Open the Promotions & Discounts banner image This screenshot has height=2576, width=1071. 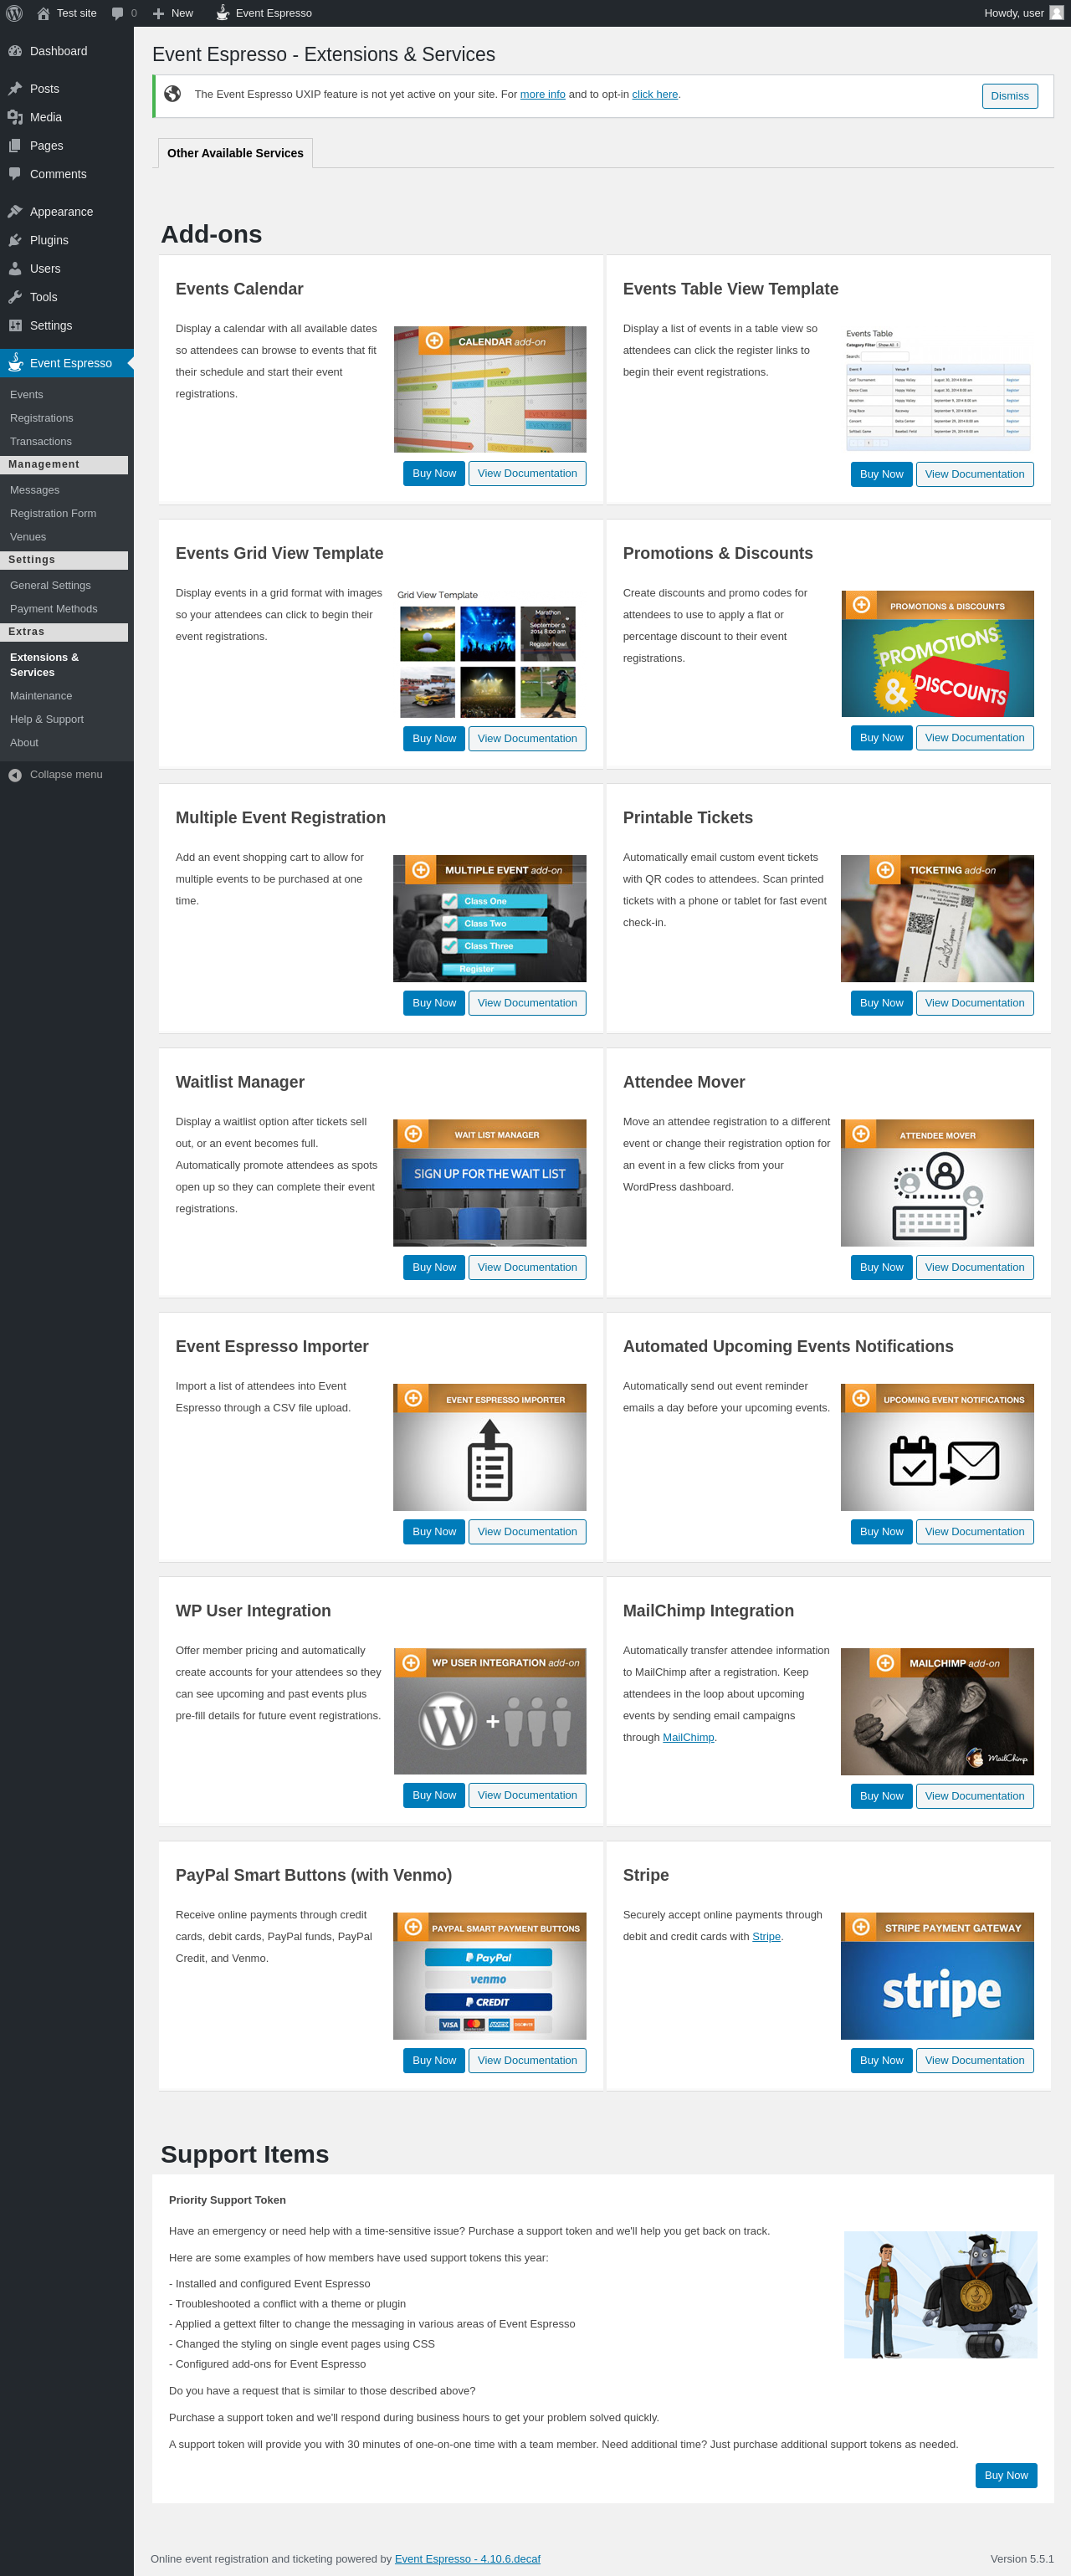pos(937,654)
